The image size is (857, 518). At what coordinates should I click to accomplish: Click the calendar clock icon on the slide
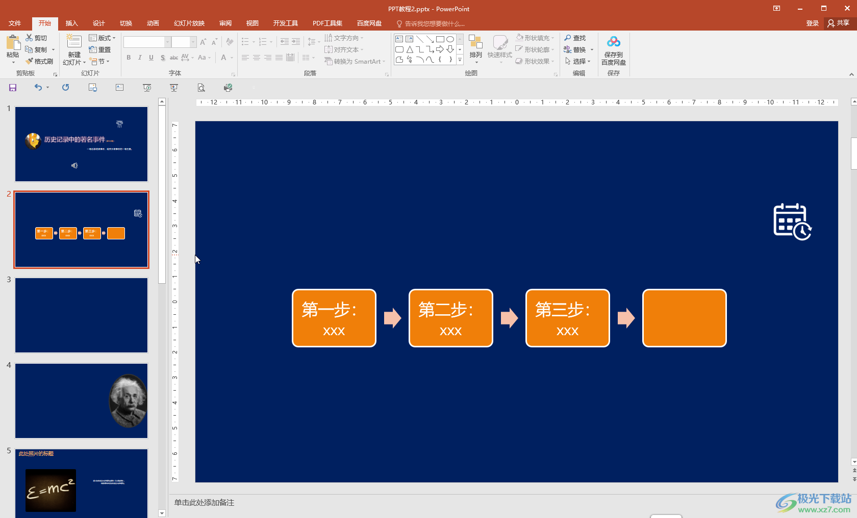[792, 222]
